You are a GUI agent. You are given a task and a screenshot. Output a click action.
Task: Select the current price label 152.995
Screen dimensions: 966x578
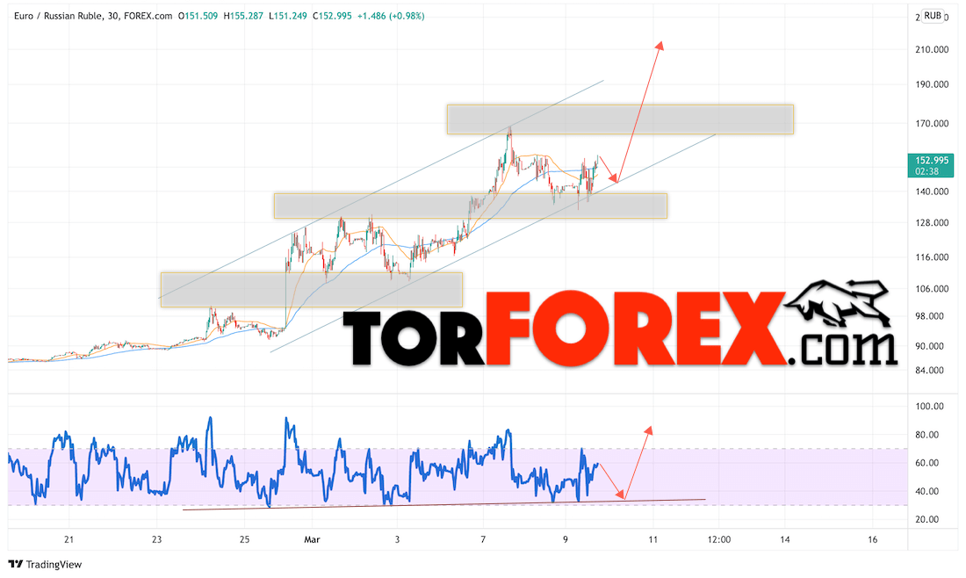pos(931,160)
